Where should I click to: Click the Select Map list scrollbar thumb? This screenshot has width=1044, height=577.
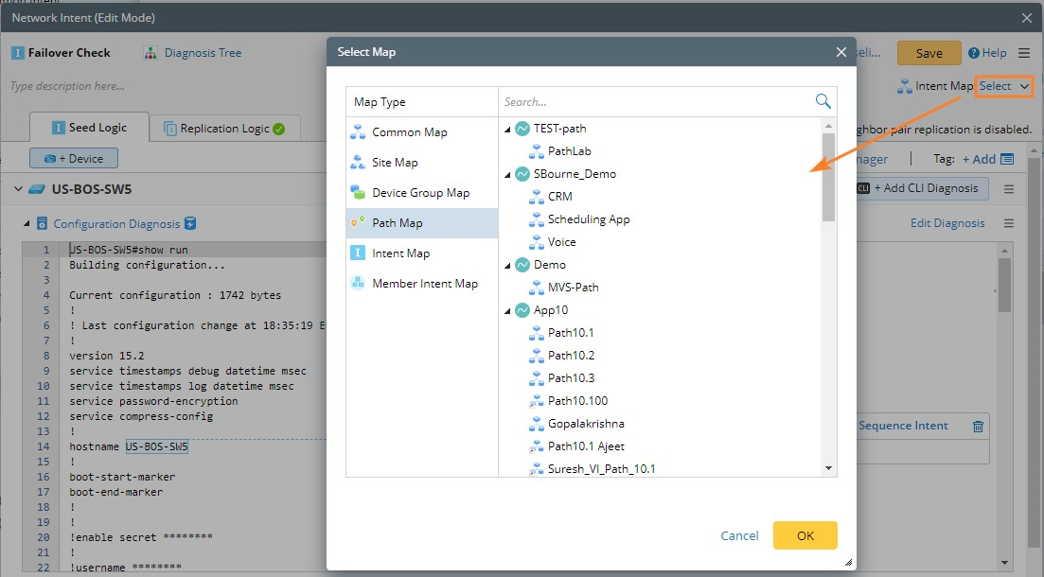pos(829,180)
